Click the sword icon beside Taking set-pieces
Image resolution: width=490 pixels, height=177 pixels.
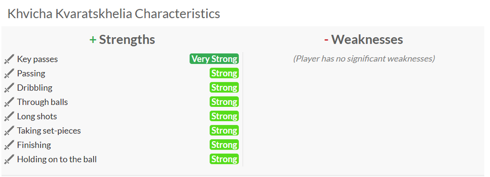(x=9, y=131)
